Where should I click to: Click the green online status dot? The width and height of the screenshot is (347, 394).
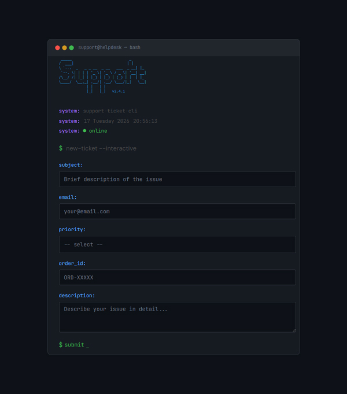tap(84, 131)
